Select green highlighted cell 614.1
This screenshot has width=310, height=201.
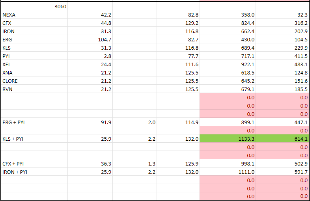282,139
